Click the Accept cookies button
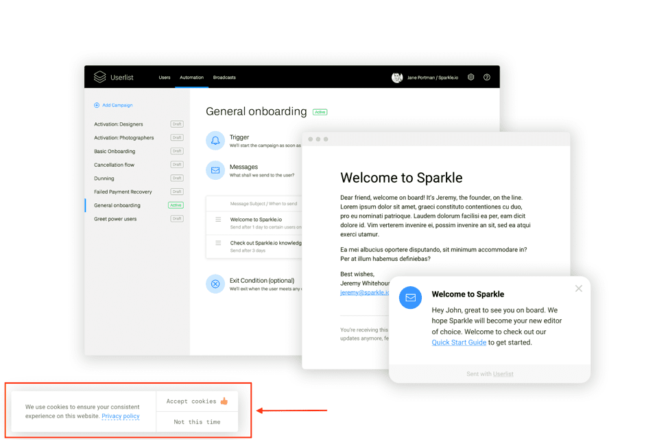 [x=197, y=401]
